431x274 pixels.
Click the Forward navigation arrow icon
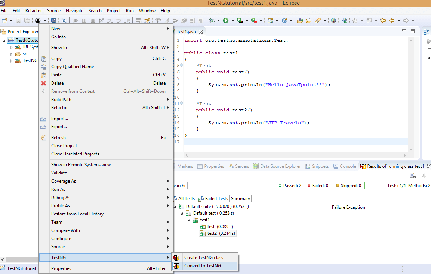406,21
